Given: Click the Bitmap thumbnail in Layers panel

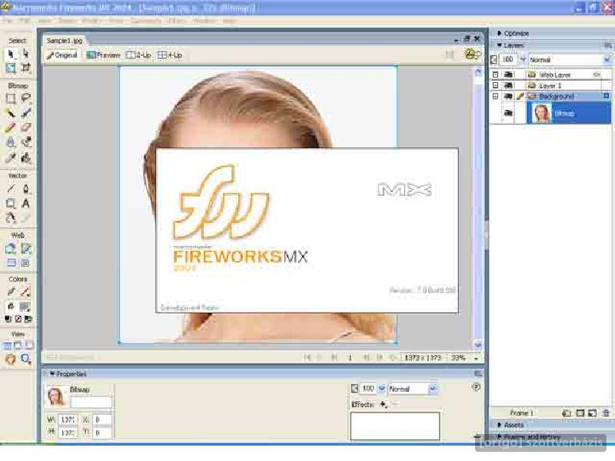Looking at the screenshot, I should pyautogui.click(x=541, y=113).
